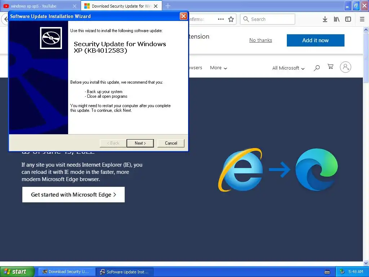The height and width of the screenshot is (277, 369).
Task: Cancel the Software Update Installation Wizard
Action: [171, 143]
